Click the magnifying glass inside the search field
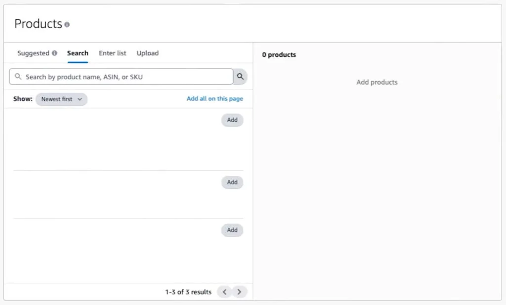Image resolution: width=506 pixels, height=305 pixels. coord(18,77)
